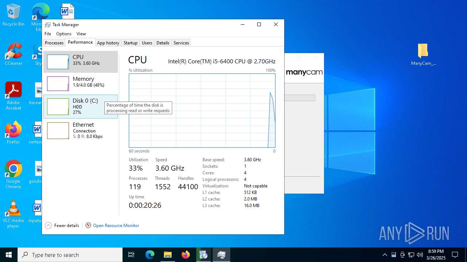Image resolution: width=467 pixels, height=262 pixels.
Task: Select the CPU performance item
Action: tap(81, 62)
